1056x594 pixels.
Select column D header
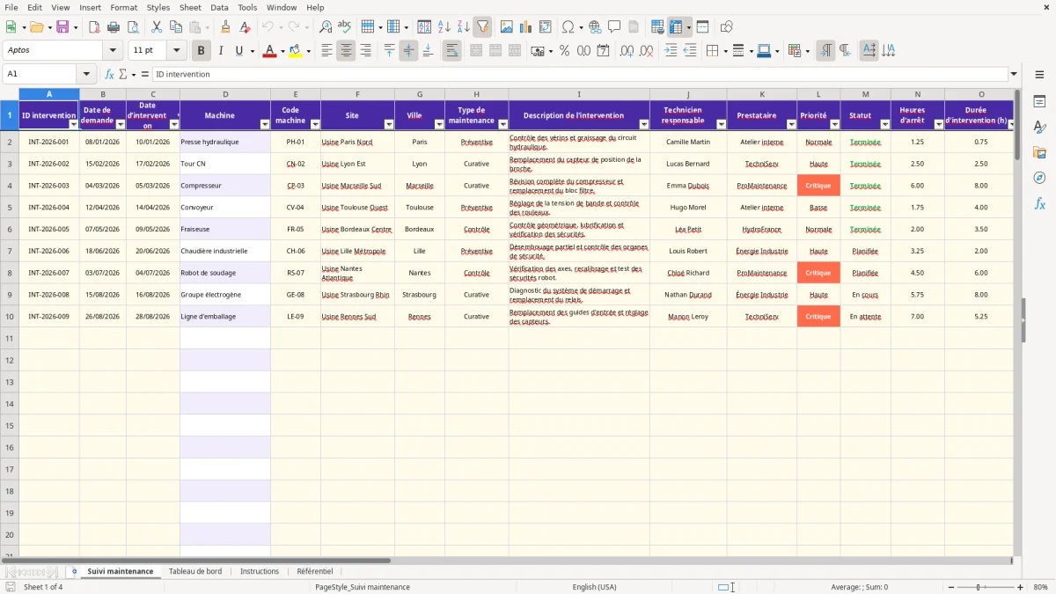coord(225,94)
